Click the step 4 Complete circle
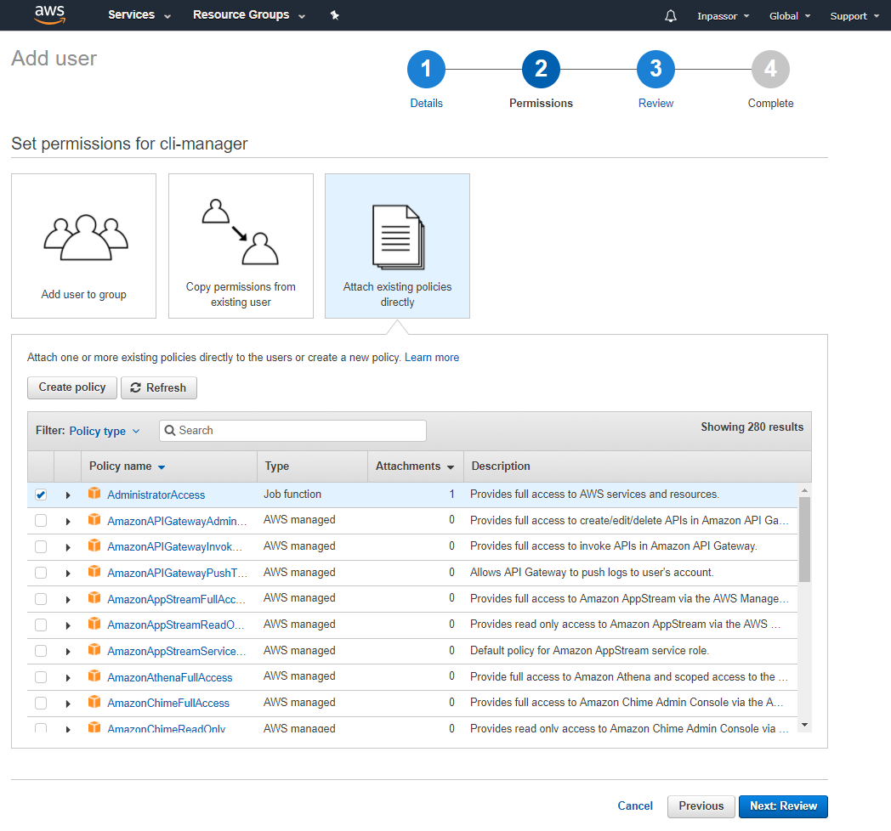The width and height of the screenshot is (891, 831). pos(770,70)
